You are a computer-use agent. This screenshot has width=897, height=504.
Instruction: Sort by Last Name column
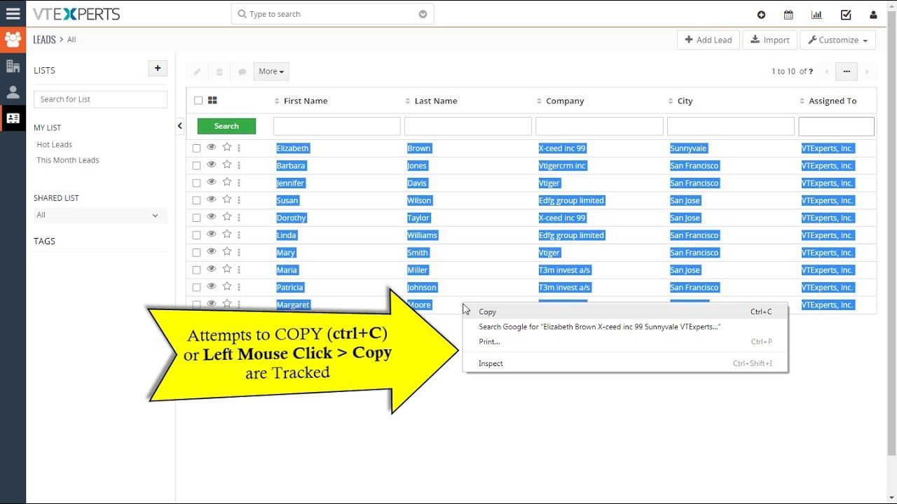[x=436, y=101]
